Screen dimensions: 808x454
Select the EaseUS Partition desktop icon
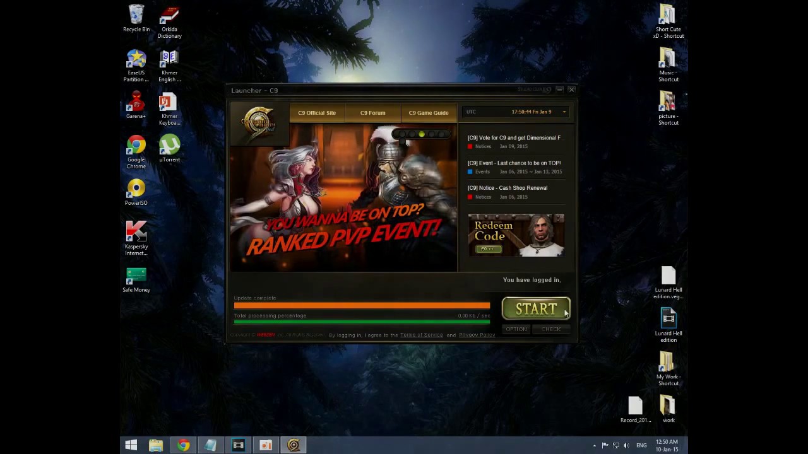pos(136,66)
